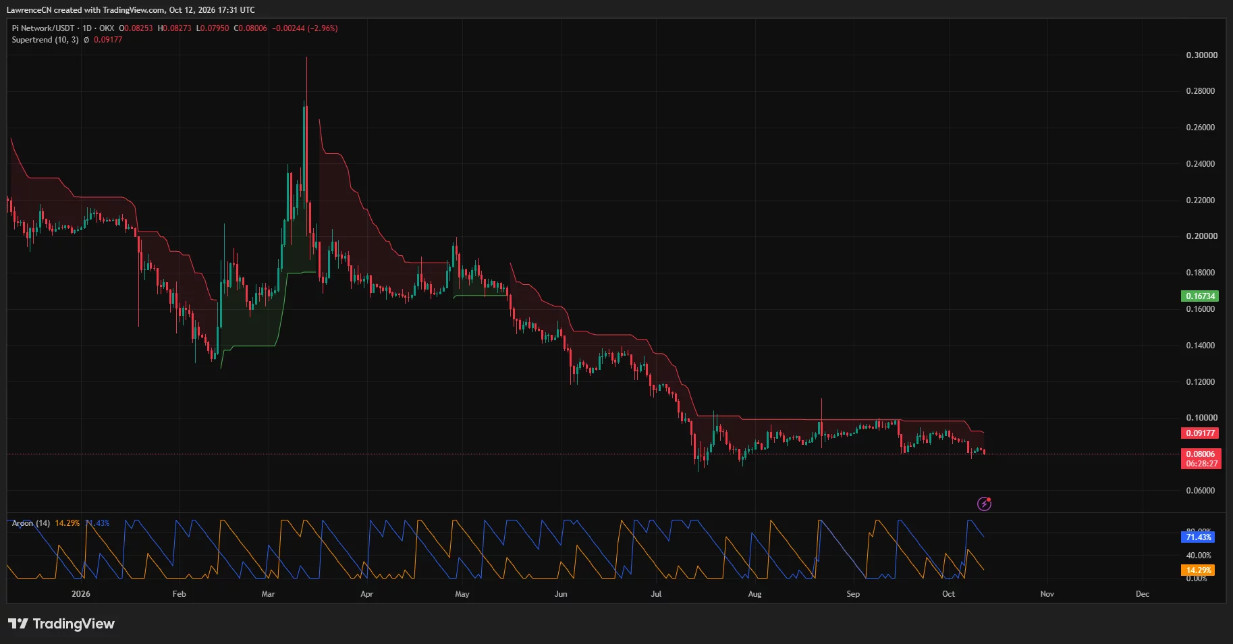The width and height of the screenshot is (1233, 644).
Task: Click the blue 71.43% Aroon axis label
Action: coord(1199,537)
